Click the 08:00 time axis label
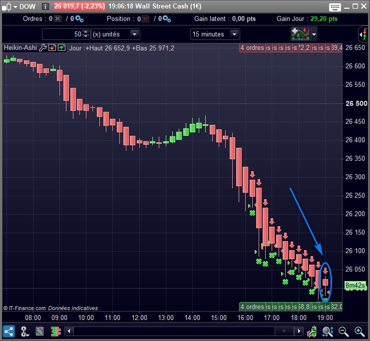 point(33,318)
